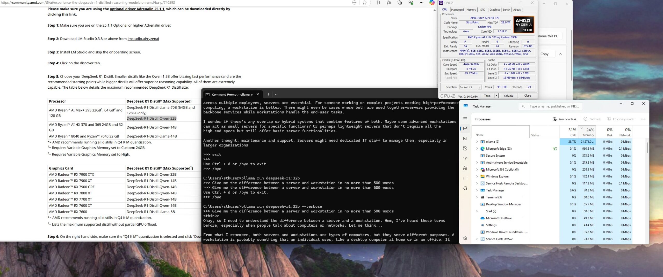The image size is (663, 277).
Task: Sort processes by Memory column header
Action: pyautogui.click(x=587, y=132)
